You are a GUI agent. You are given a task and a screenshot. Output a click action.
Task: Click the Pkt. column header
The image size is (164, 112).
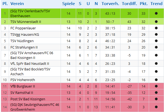143,4
